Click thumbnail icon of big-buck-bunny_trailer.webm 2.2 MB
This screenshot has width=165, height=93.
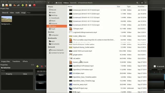[x=71, y=47]
